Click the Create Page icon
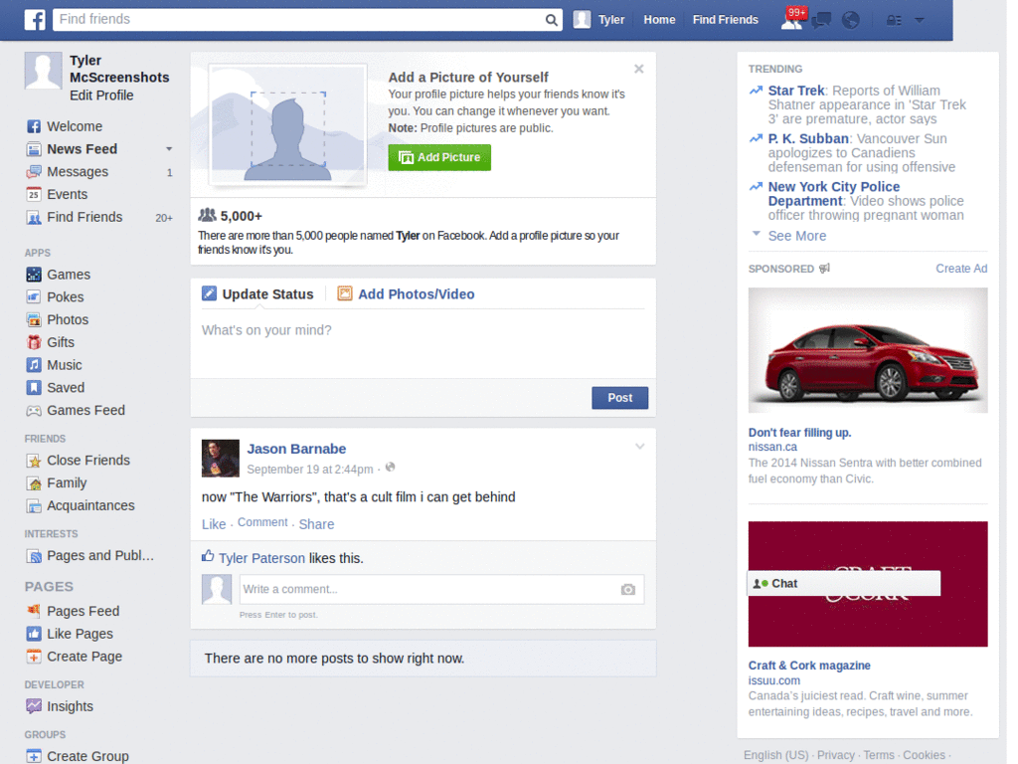This screenshot has height=764, width=1018. click(x=34, y=657)
